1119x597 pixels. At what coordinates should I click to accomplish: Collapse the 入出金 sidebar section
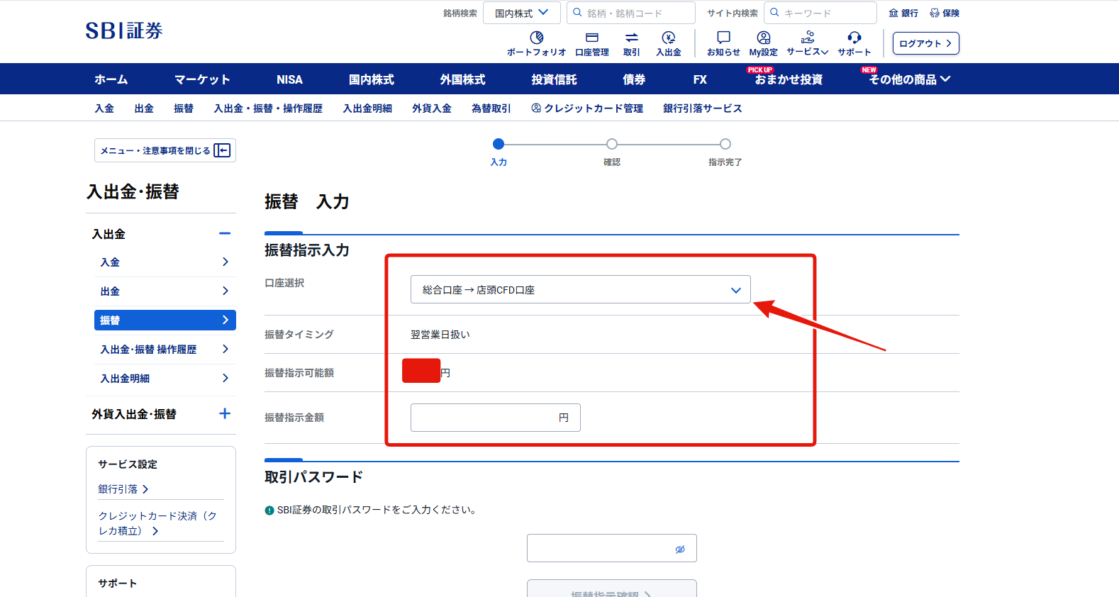[225, 233]
